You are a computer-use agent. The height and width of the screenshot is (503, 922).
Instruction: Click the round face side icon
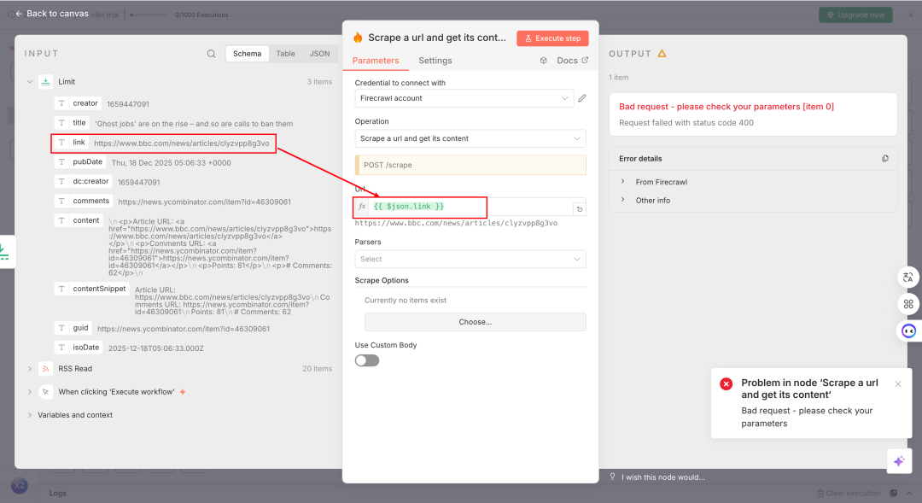pos(908,330)
